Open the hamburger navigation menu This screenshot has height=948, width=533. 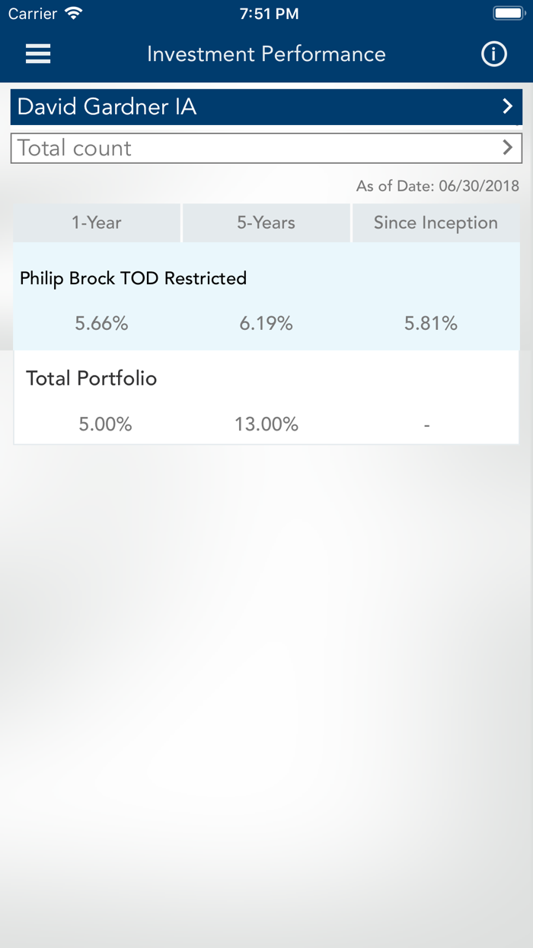(38, 54)
